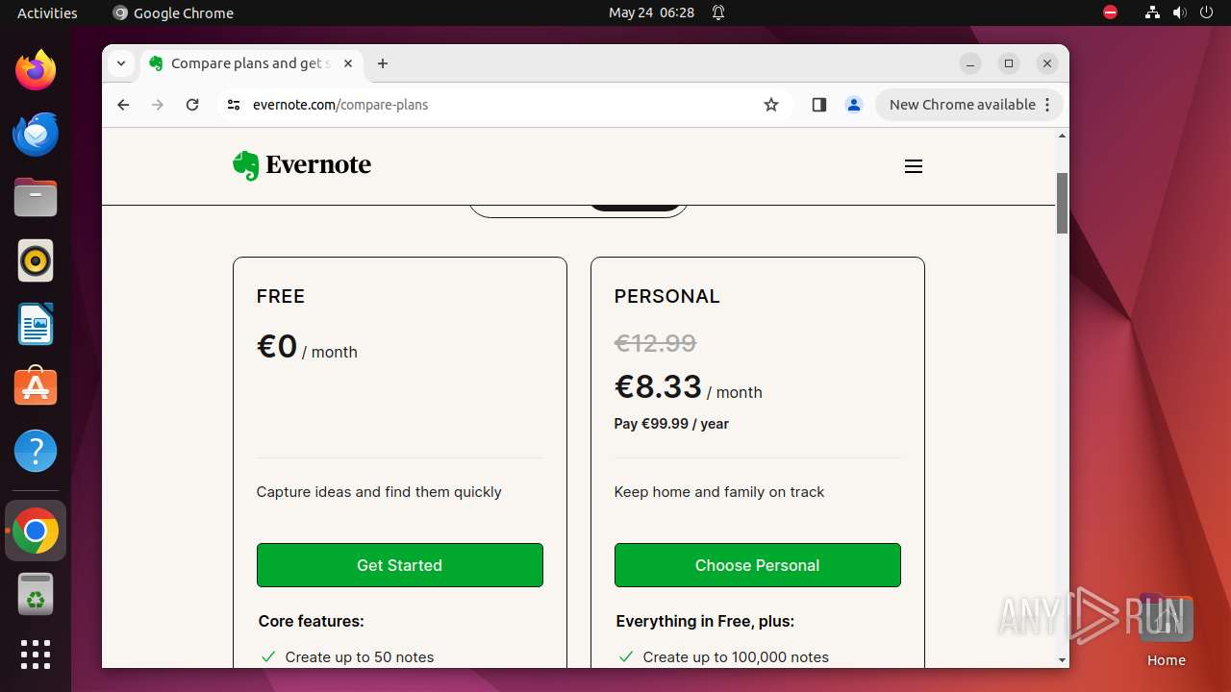Click the Get Started button

pyautogui.click(x=399, y=565)
